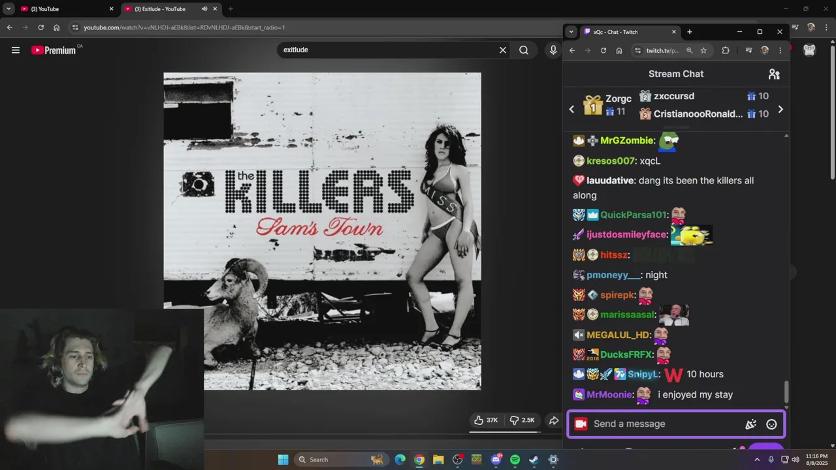Screen dimensions: 836x470
Task: Open a new tab in YouTube window
Action: click(230, 9)
